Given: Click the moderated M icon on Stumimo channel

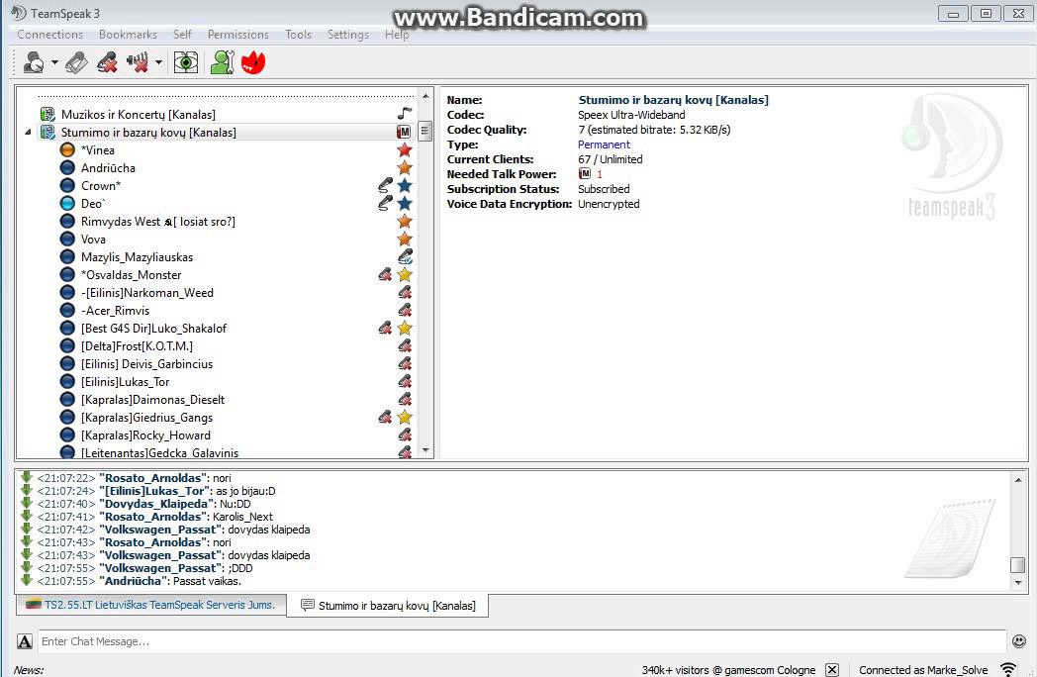Looking at the screenshot, I should [404, 132].
